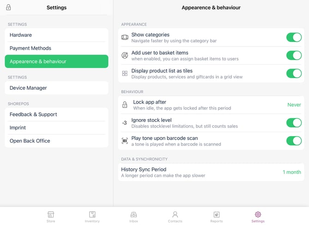Image resolution: width=309 pixels, height=225 pixels.
Task: Open Contacts from bottom navigation
Action: pos(175,215)
